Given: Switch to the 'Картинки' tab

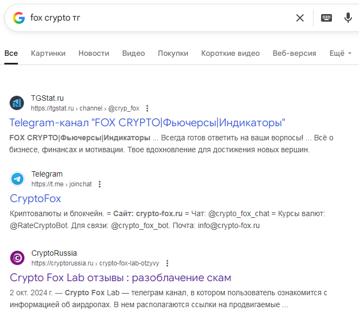Looking at the screenshot, I should (x=48, y=54).
